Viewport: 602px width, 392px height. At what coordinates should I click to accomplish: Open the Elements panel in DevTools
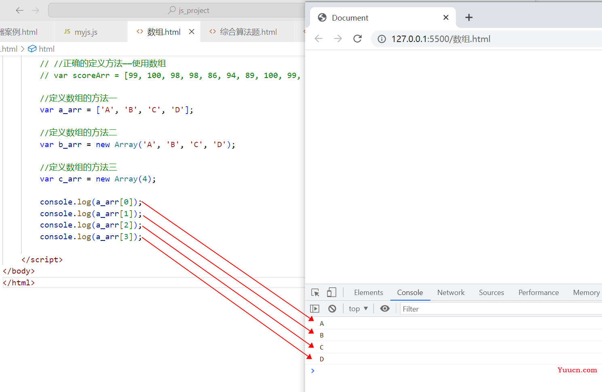point(368,293)
